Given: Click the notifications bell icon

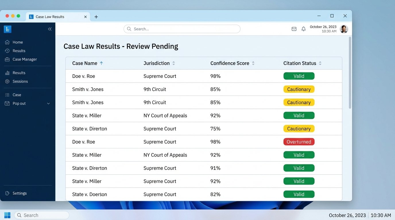Looking at the screenshot, I should (x=303, y=29).
